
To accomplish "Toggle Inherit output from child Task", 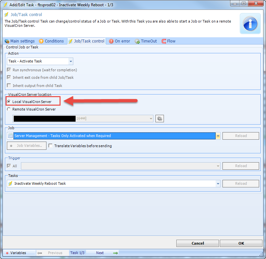I will click(x=9, y=86).
